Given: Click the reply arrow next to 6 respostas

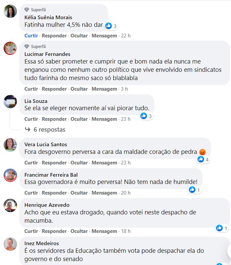Looking at the screenshot, I should click(28, 129).
